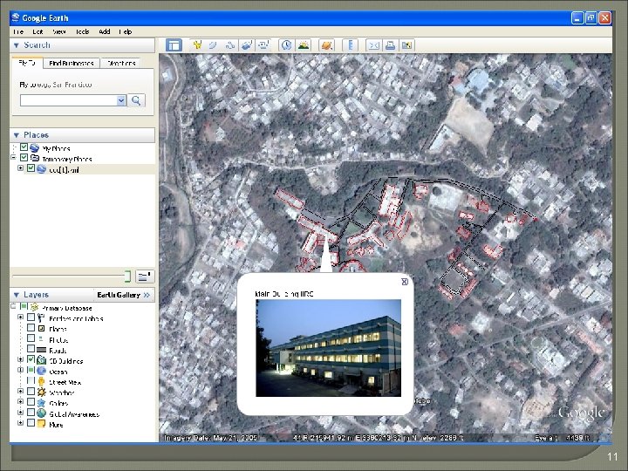628x471 pixels.
Task: Click the Street View pegman icon
Action: 41,382
